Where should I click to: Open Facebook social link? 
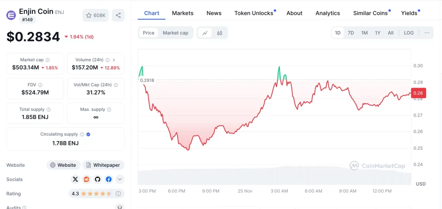point(109,180)
